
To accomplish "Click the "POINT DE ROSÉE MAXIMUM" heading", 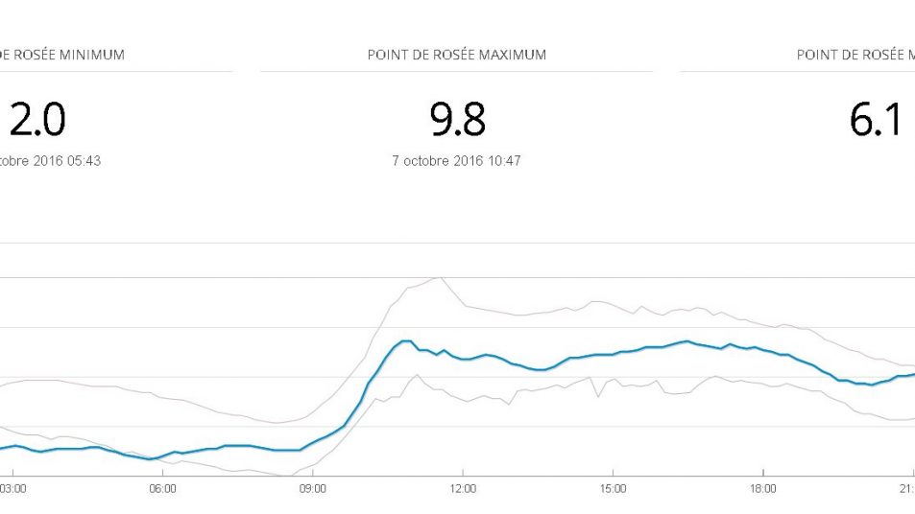I will tap(456, 55).
